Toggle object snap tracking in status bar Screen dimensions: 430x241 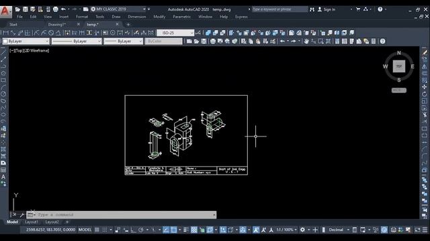166,230
